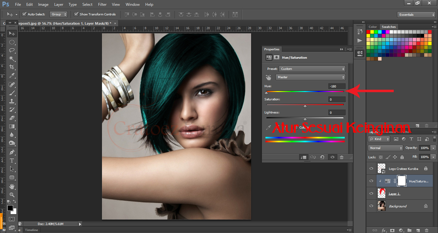Choose the Brush tool from the toolbox
The image size is (438, 233).
coord(12,93)
